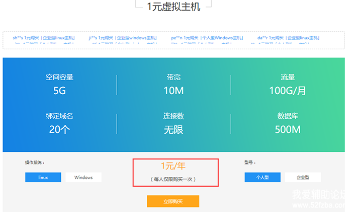The width and height of the screenshot is (352, 212).
Task: Select the linux operating system option
Action: point(43,177)
